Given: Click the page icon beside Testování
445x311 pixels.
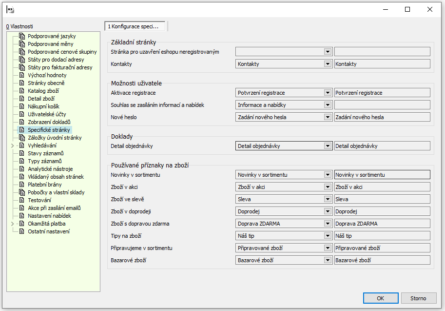Looking at the screenshot, I should point(22,200).
